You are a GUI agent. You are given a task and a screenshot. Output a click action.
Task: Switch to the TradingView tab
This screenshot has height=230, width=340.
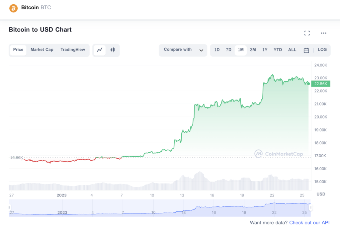tap(73, 50)
